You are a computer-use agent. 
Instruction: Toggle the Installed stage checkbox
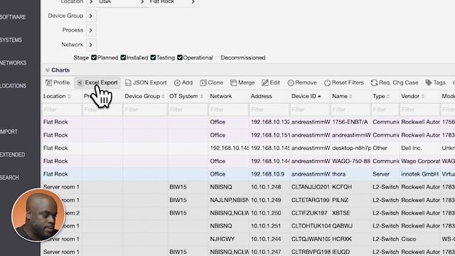[x=123, y=58]
